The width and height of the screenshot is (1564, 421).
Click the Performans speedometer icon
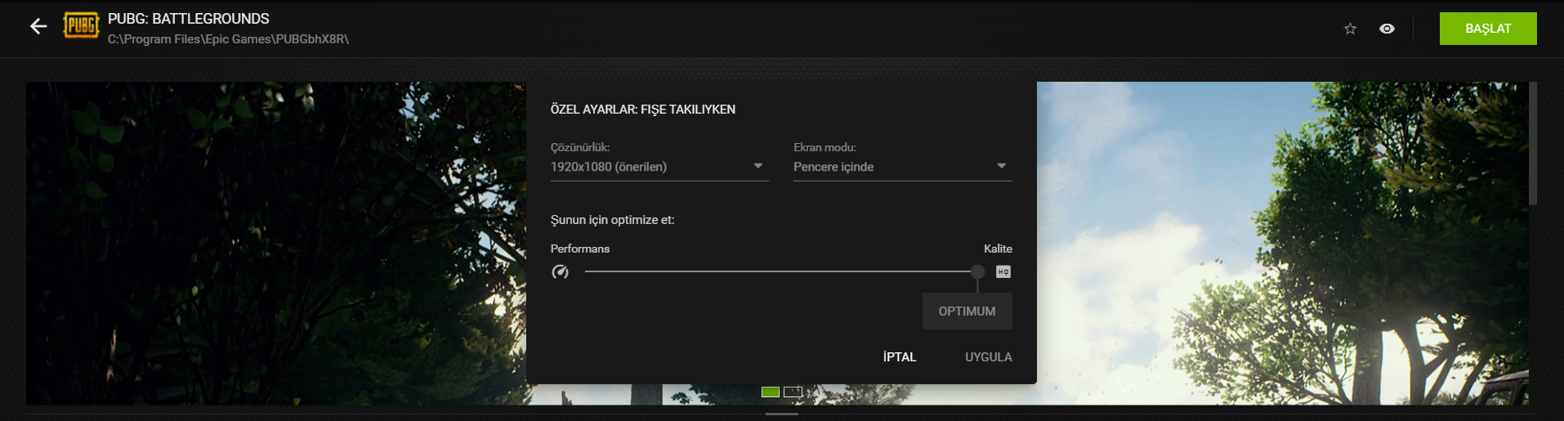point(560,272)
